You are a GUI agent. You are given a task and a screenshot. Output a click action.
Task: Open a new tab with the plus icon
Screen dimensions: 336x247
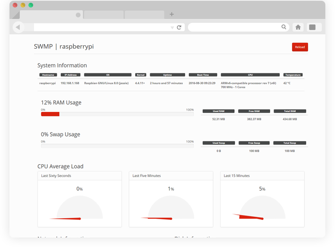coord(171,14)
